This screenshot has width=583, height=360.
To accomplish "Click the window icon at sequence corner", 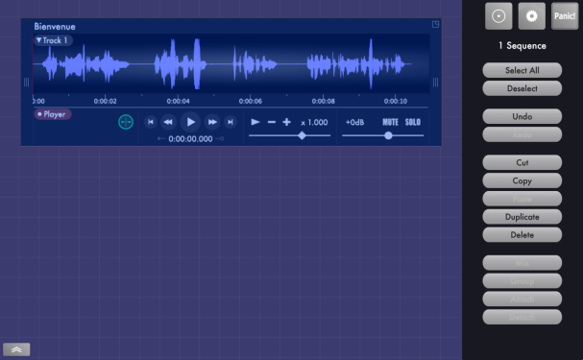I will pos(435,25).
